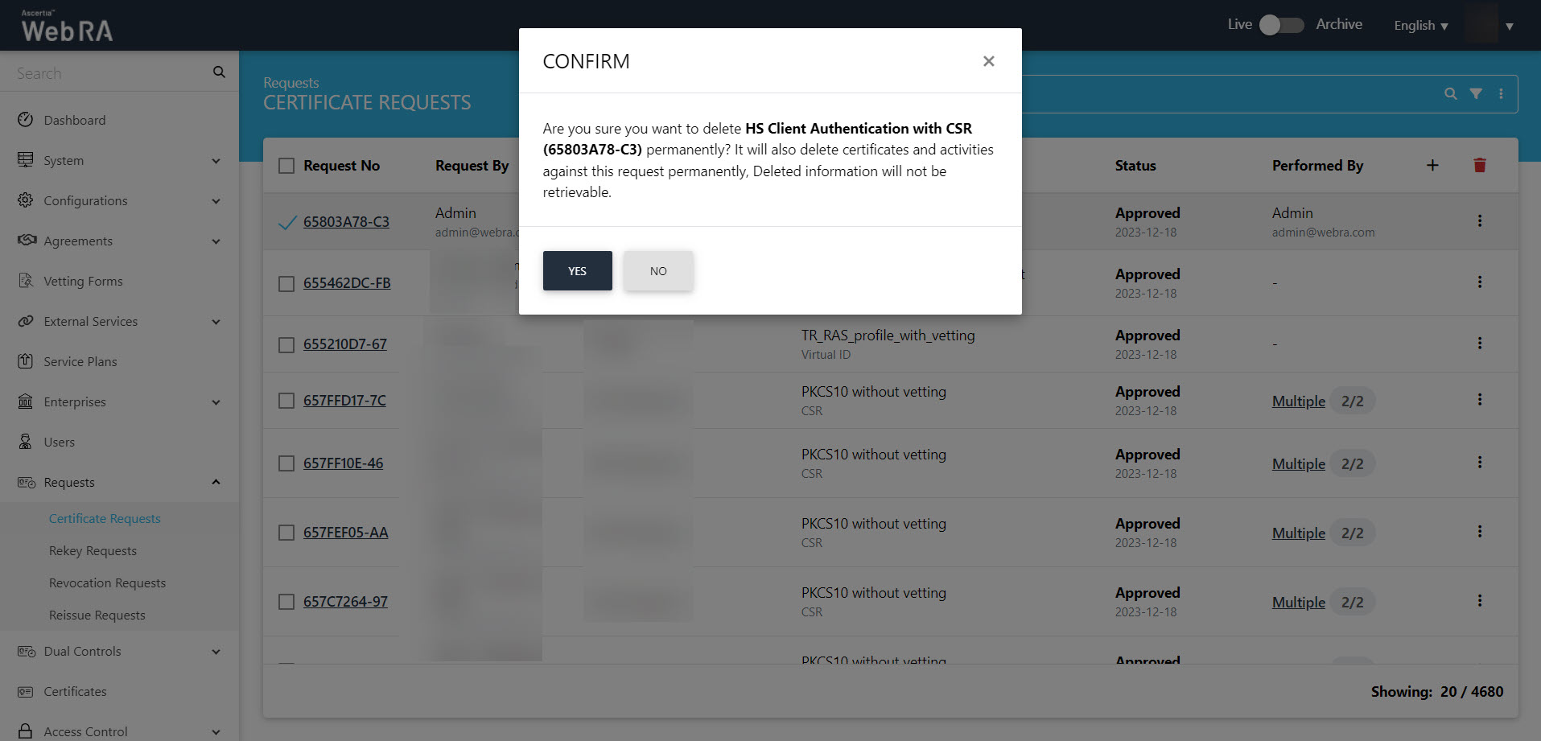Expand the Enterprises menu chevron
The image size is (1541, 741).
(x=216, y=402)
